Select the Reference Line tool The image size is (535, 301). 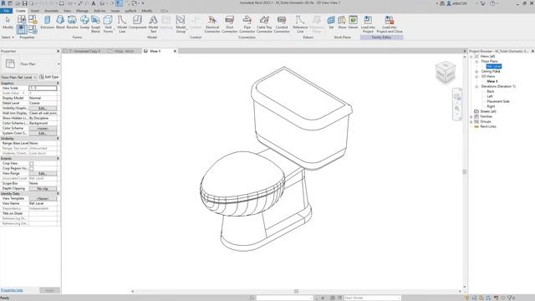pos(300,24)
